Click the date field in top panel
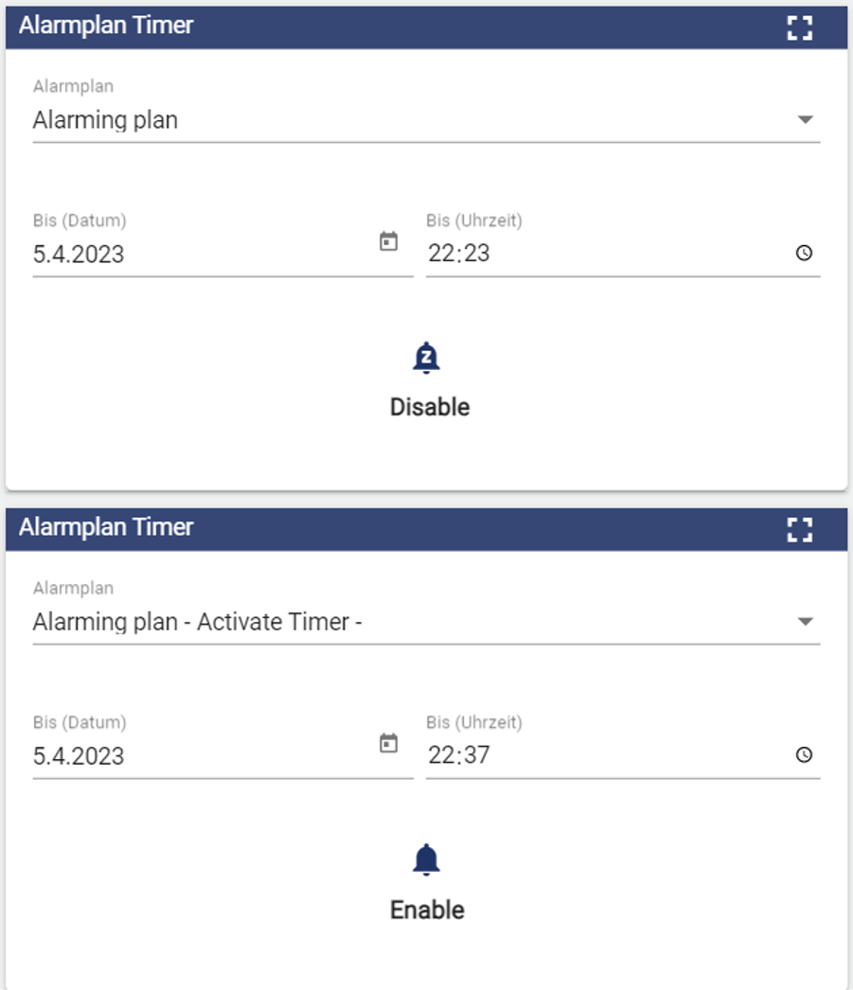The height and width of the screenshot is (990, 853). click(189, 254)
